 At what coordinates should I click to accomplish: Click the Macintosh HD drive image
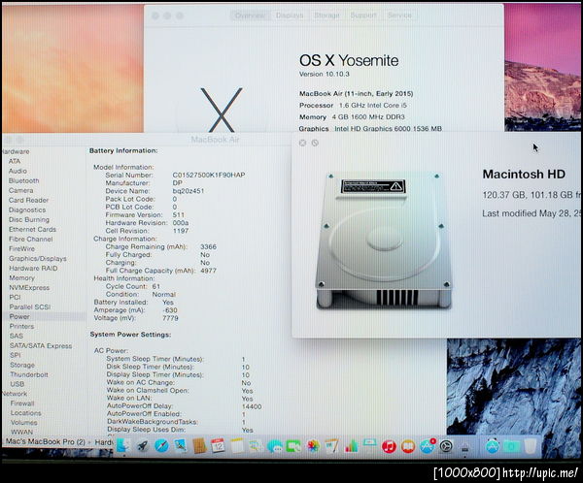click(384, 241)
